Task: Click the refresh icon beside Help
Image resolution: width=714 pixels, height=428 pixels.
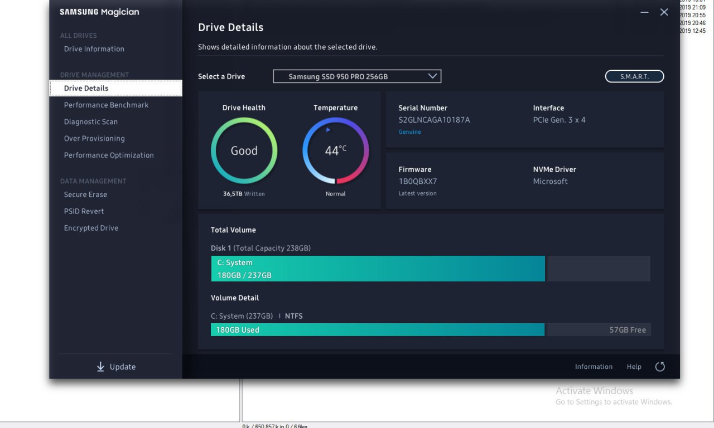Action: click(x=660, y=367)
